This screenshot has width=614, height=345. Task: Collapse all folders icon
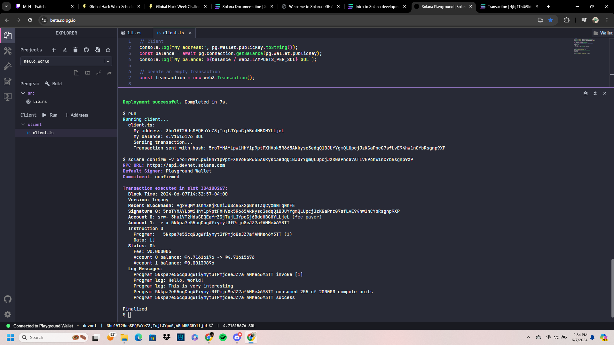[x=98, y=73]
